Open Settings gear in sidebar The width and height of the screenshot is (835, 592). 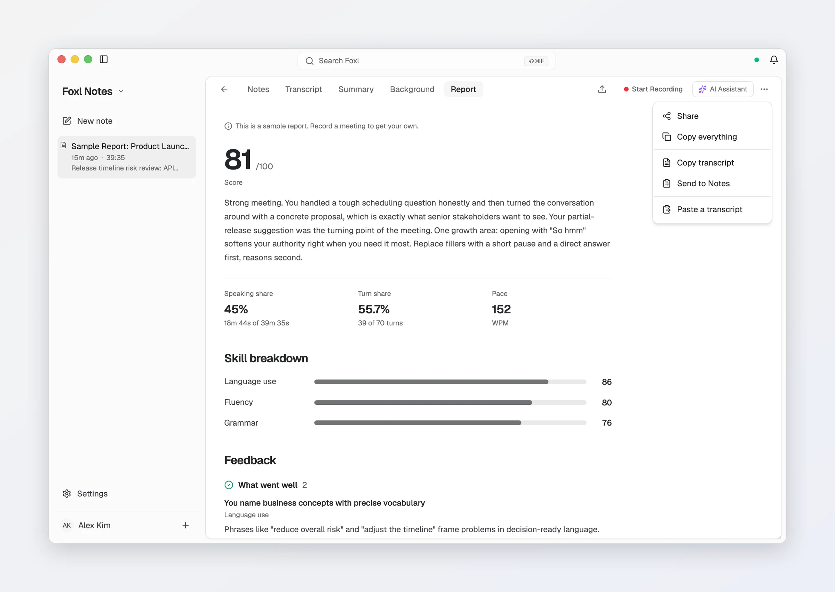67,494
